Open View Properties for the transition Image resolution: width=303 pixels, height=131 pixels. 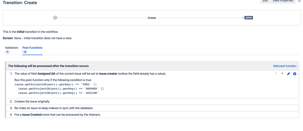click(x=283, y=1)
